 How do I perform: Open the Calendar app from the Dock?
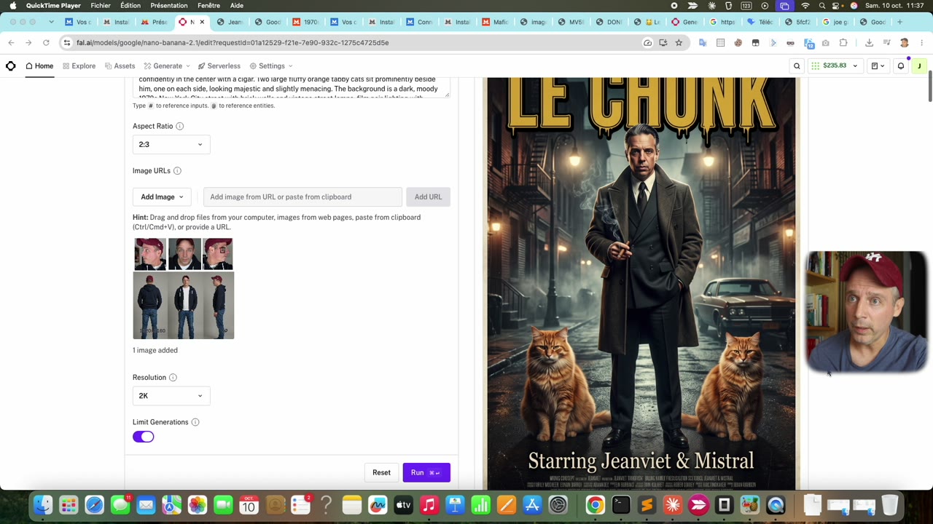point(249,504)
